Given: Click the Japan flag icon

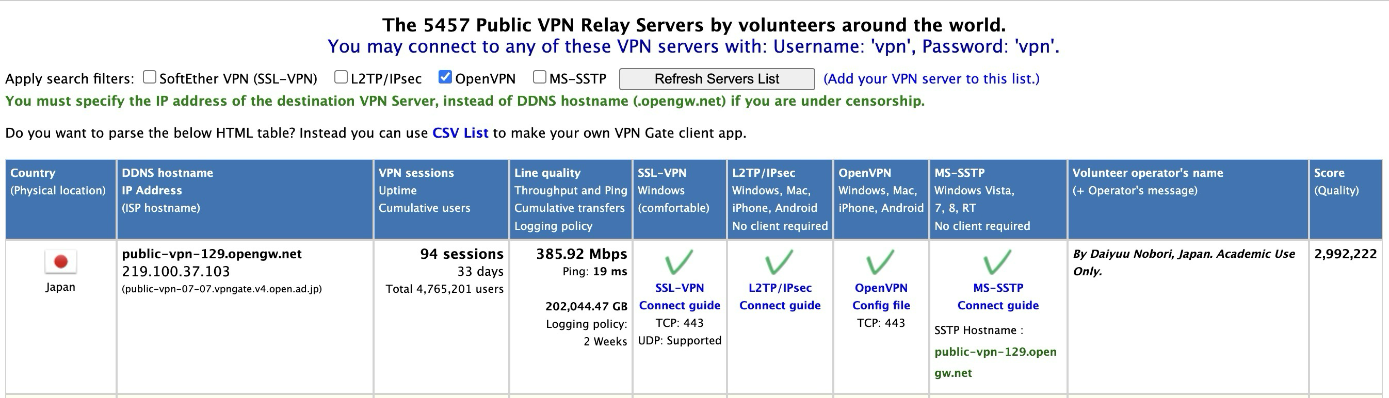Looking at the screenshot, I should point(60,262).
